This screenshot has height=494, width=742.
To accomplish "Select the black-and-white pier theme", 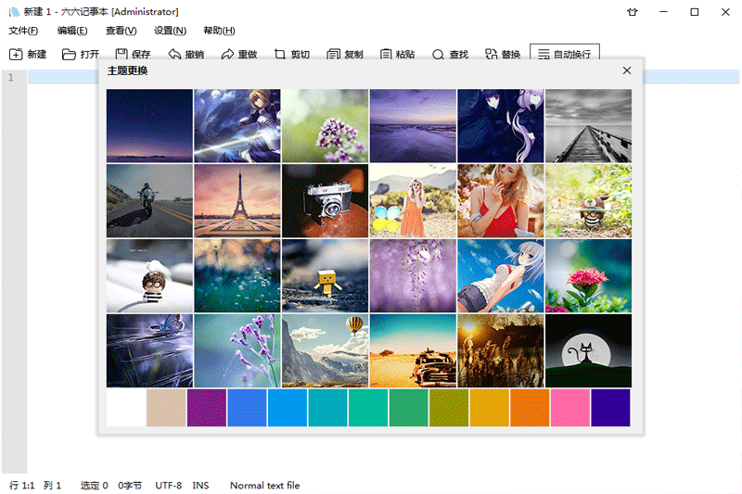I will 588,126.
